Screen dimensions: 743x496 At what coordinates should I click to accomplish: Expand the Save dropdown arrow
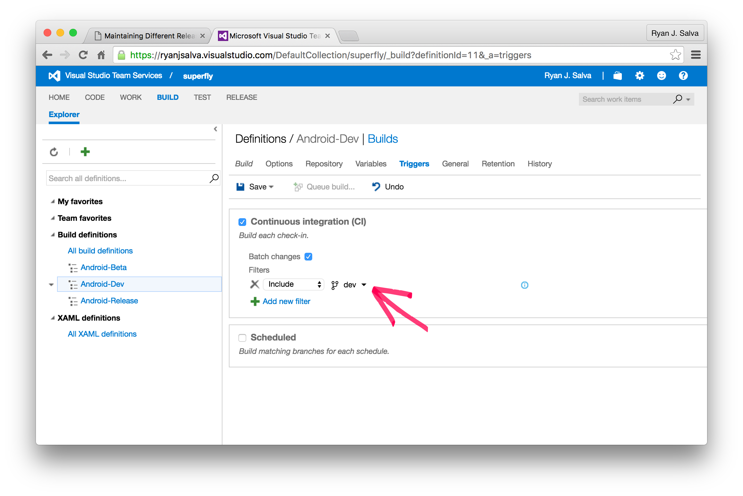click(271, 187)
